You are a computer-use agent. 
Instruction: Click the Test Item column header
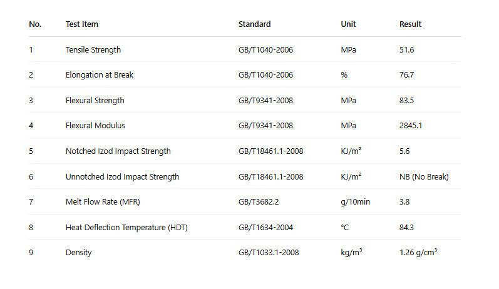click(82, 24)
